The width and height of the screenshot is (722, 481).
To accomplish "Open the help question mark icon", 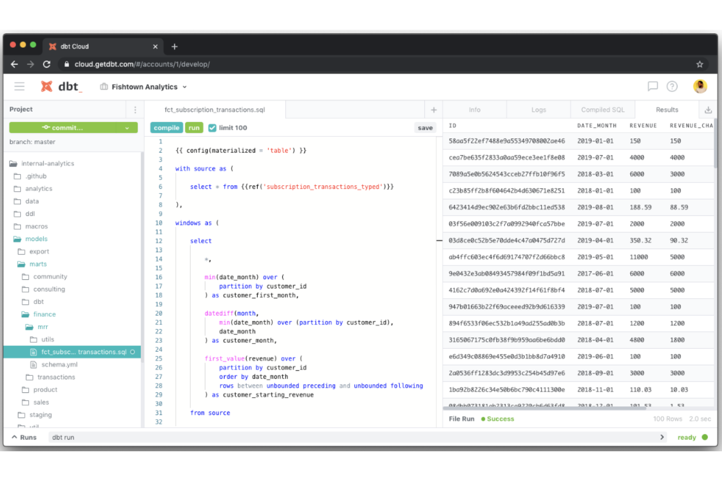I will (672, 86).
